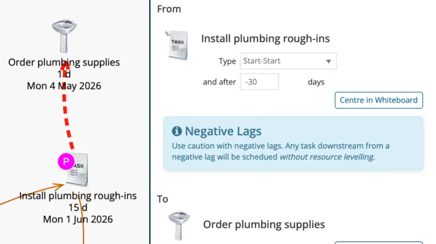
Task: Click the whiteboard label Order plumbing supplies
Action: (x=64, y=62)
